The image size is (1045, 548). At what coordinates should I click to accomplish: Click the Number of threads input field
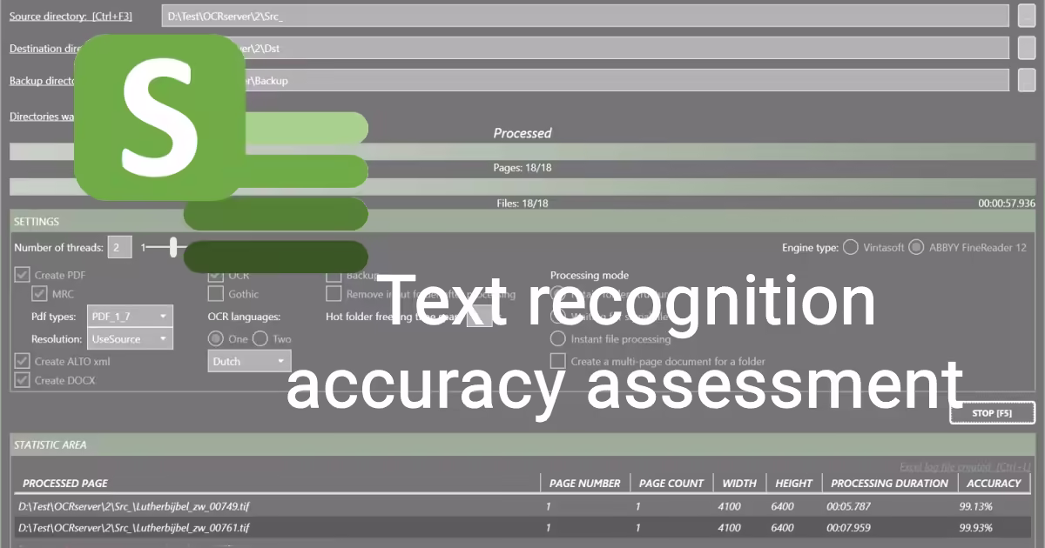(x=119, y=247)
